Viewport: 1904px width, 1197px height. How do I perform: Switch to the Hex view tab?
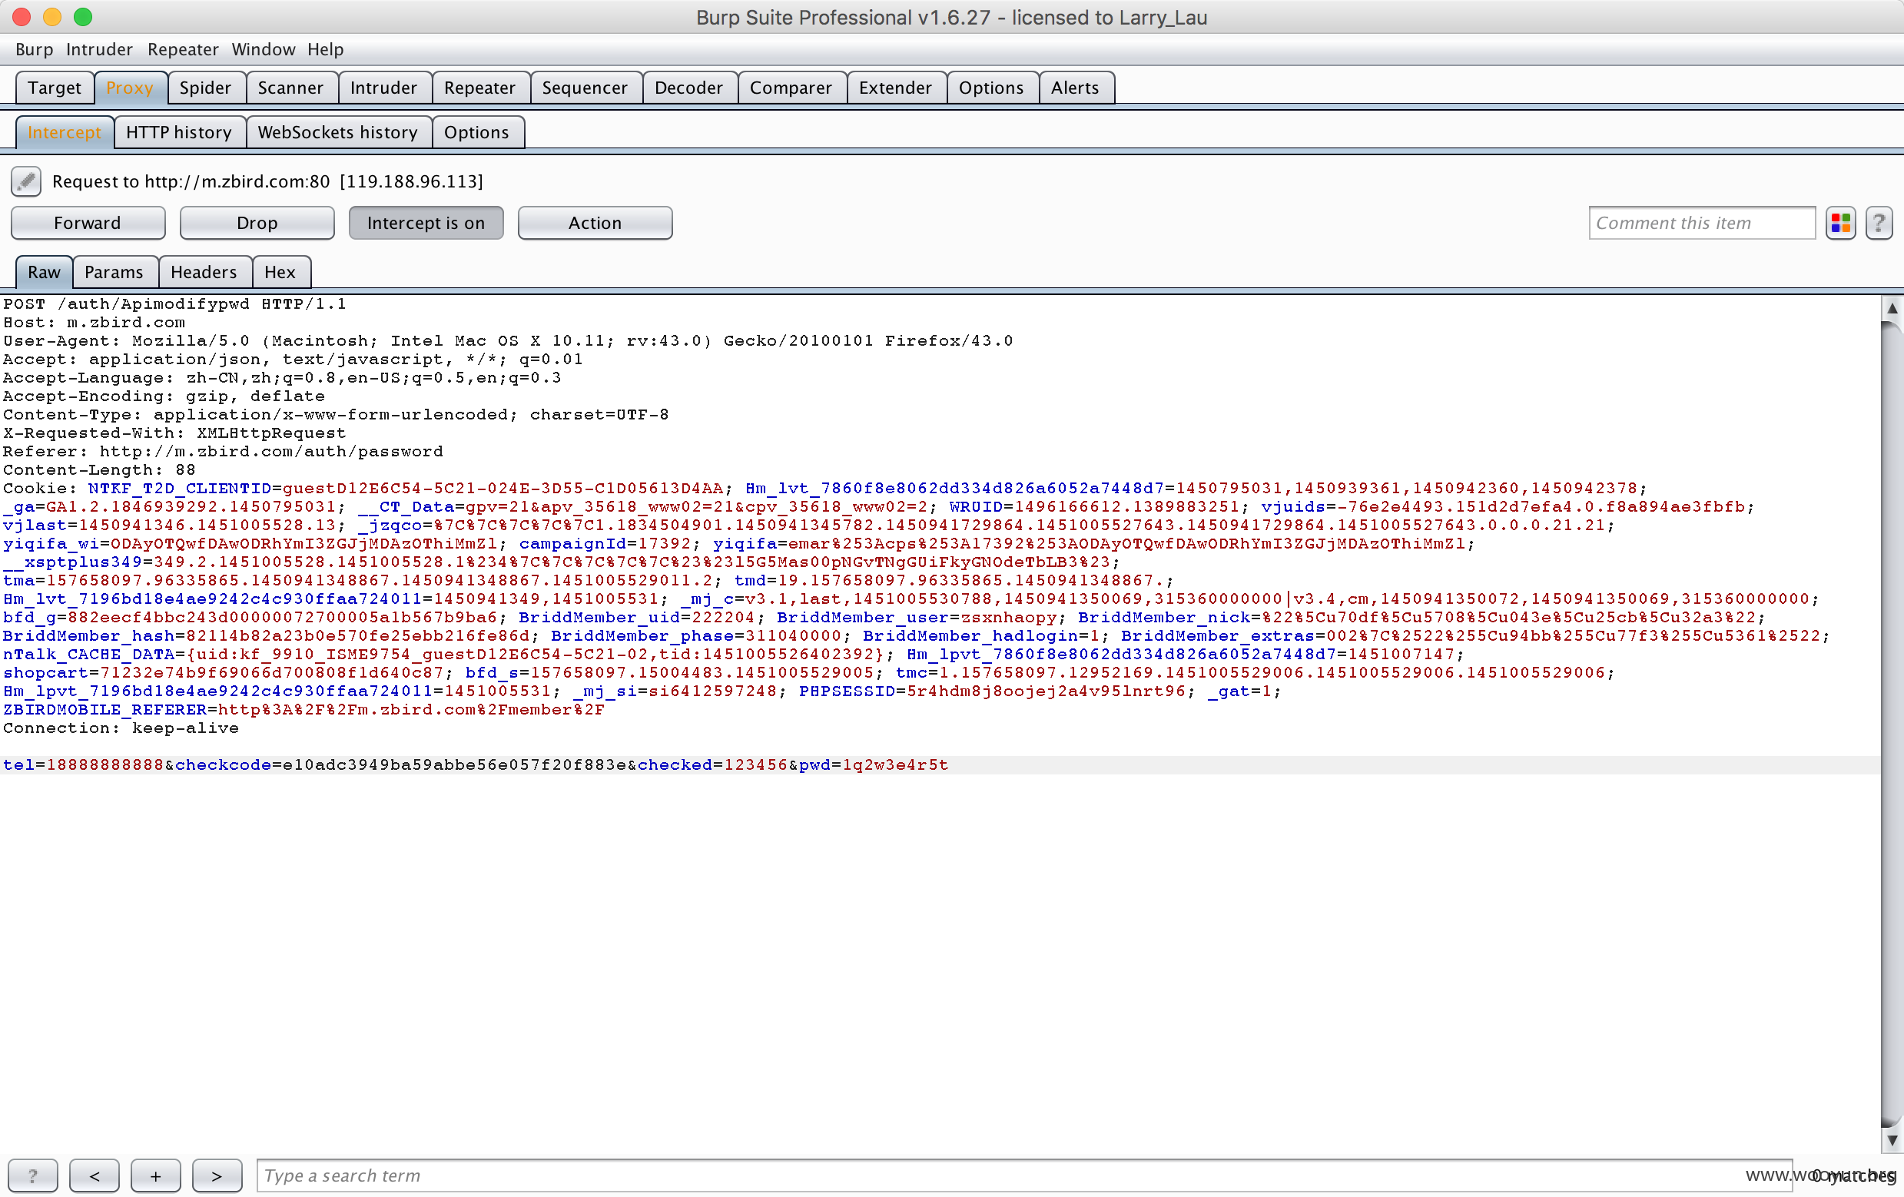[280, 272]
